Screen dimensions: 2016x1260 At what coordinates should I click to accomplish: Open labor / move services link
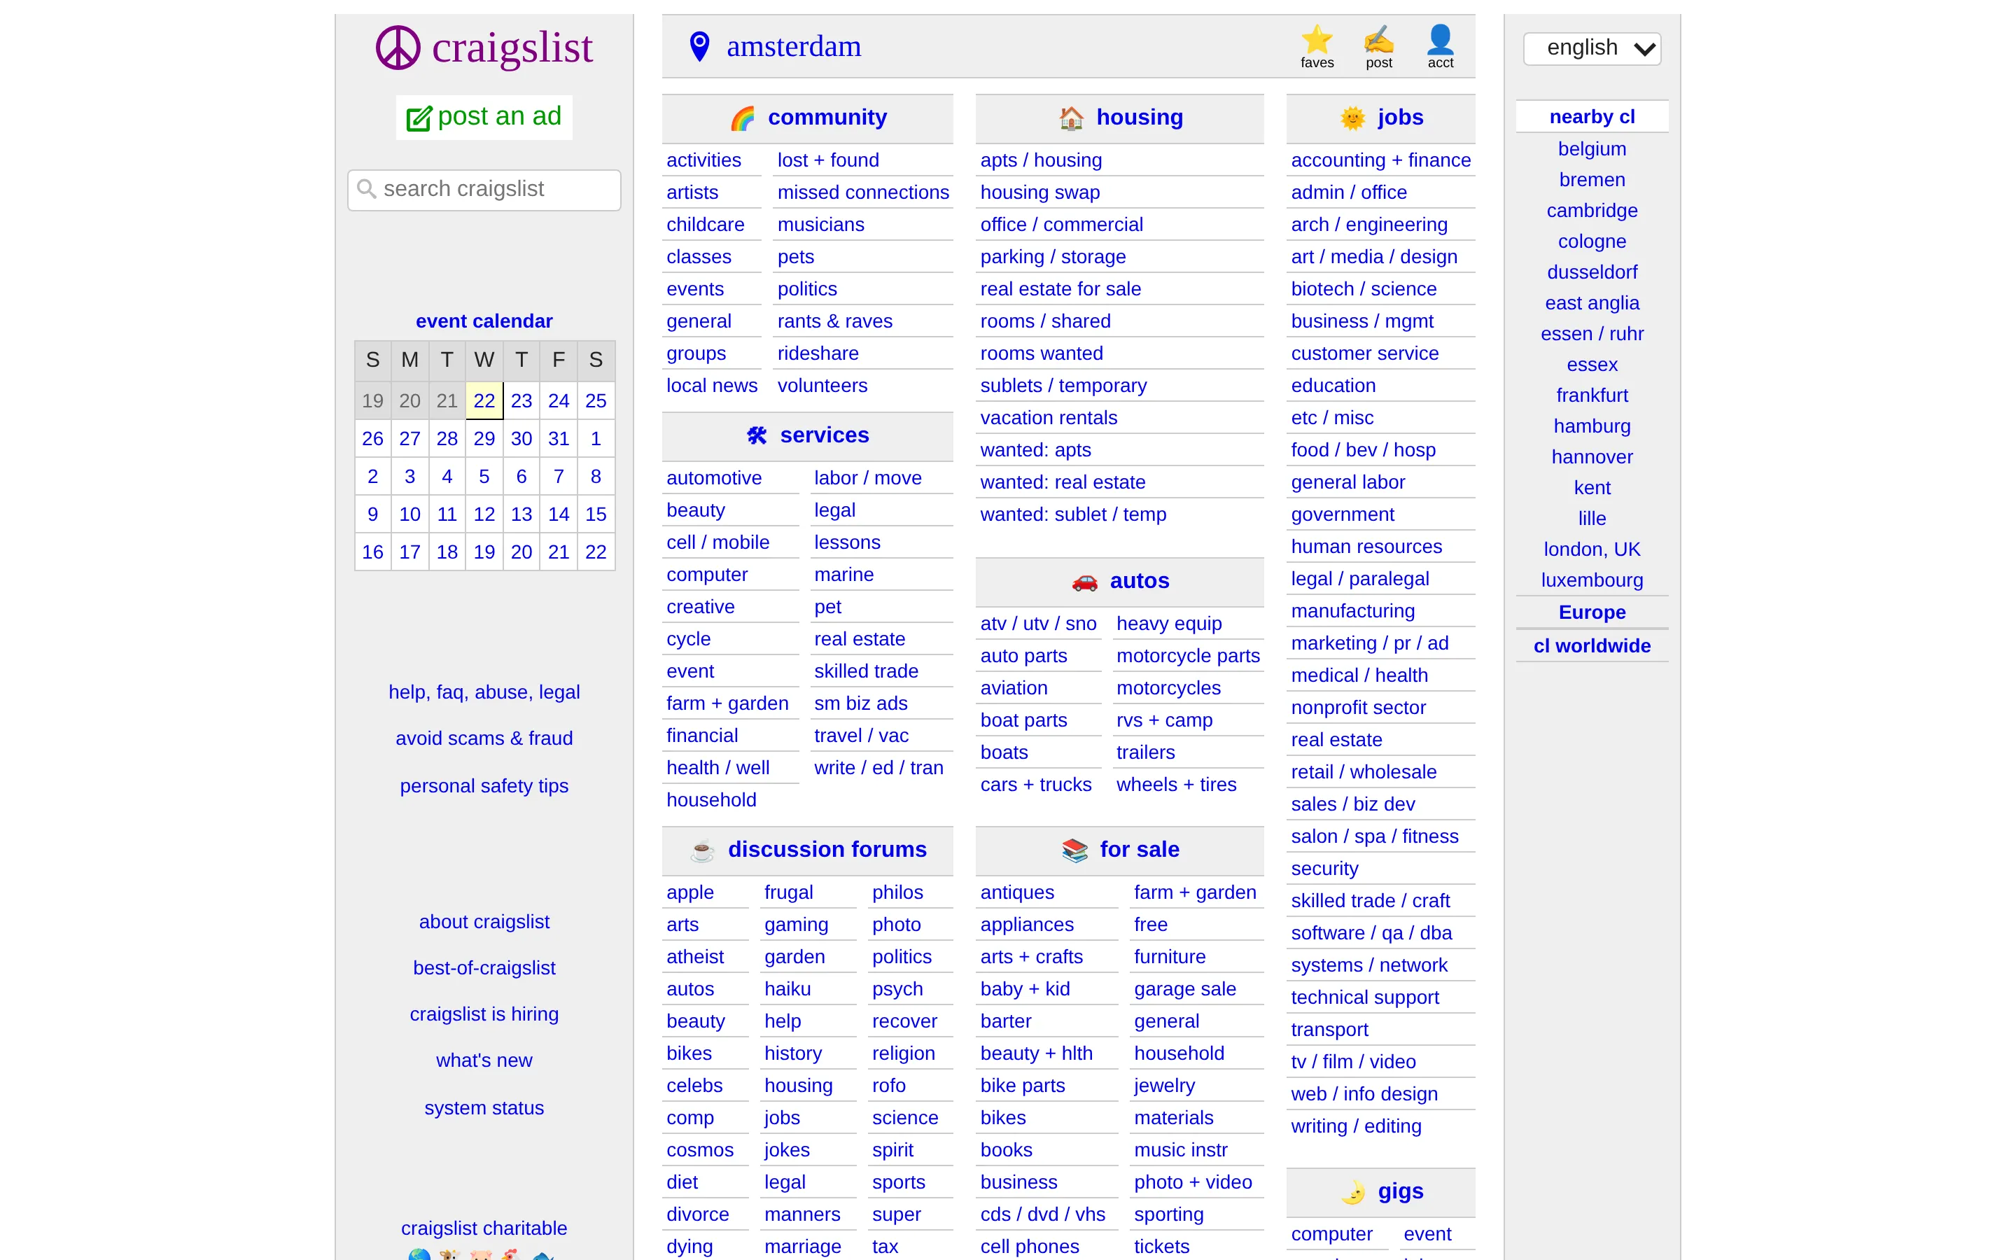tap(867, 478)
